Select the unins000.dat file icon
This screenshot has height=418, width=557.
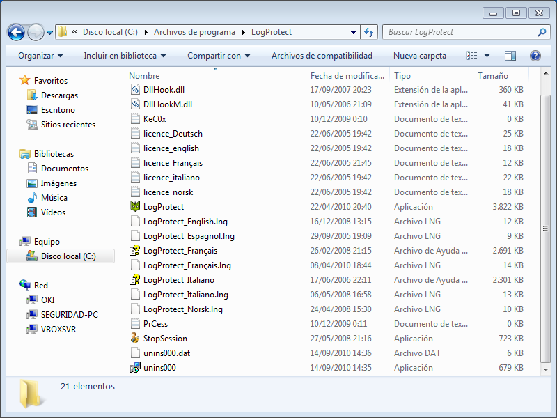pyautogui.click(x=135, y=353)
